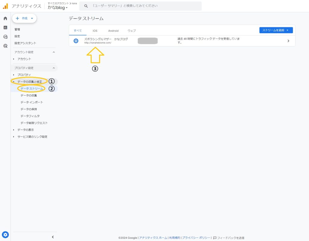
Task: Click the Admin gear icon at bottom left
Action: pos(5,235)
